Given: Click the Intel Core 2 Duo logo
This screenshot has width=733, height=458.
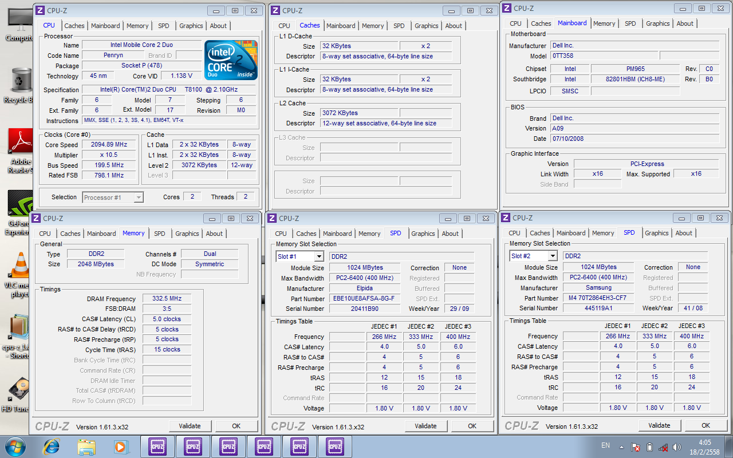Looking at the screenshot, I should (x=231, y=60).
